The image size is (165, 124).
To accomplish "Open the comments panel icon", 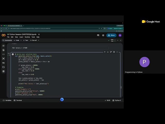I will tap(98, 35).
